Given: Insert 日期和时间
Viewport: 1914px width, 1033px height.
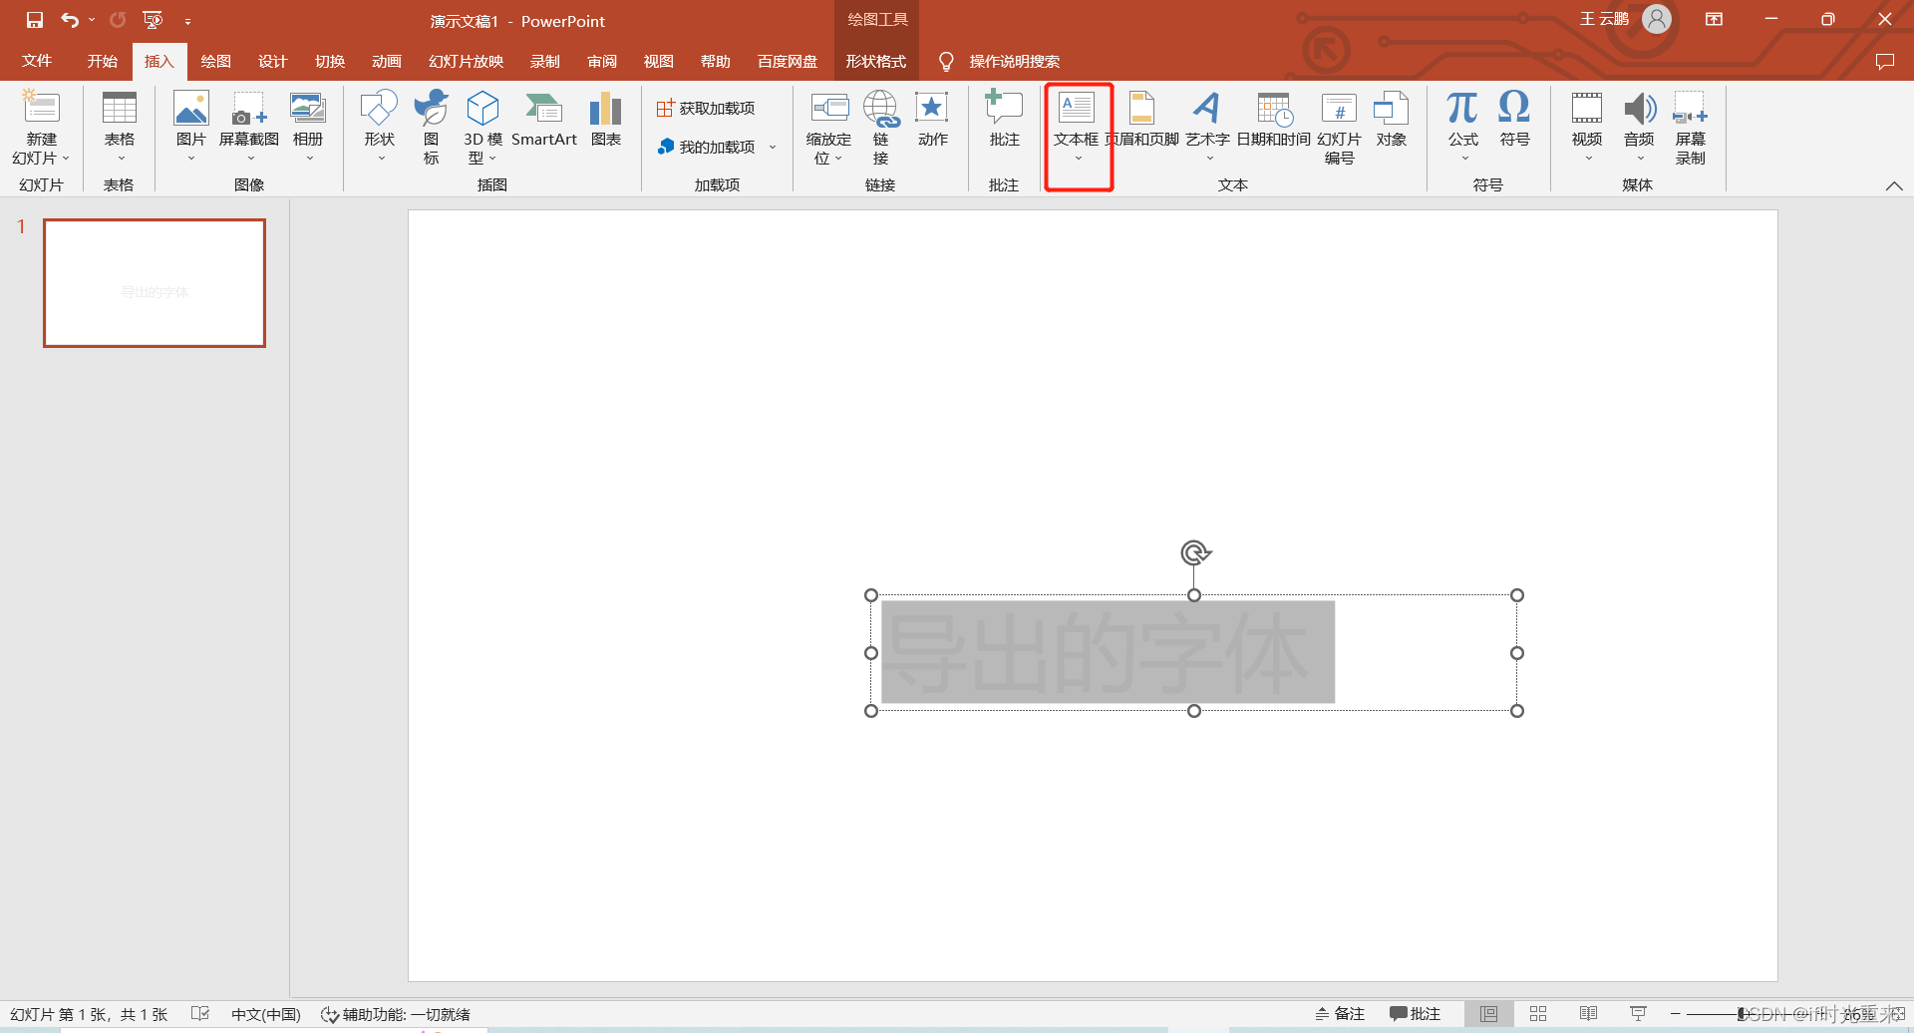Looking at the screenshot, I should [1274, 119].
